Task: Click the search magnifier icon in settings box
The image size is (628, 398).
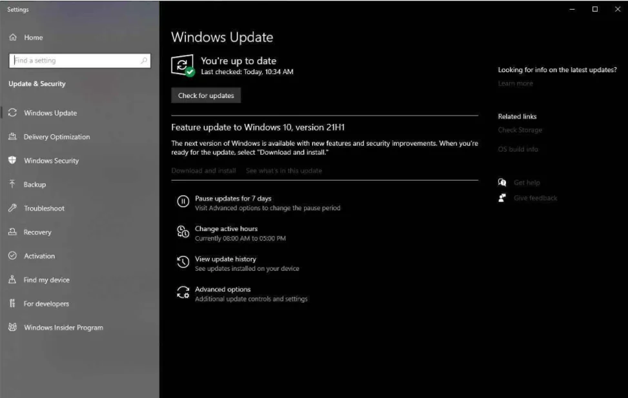Action: (144, 61)
